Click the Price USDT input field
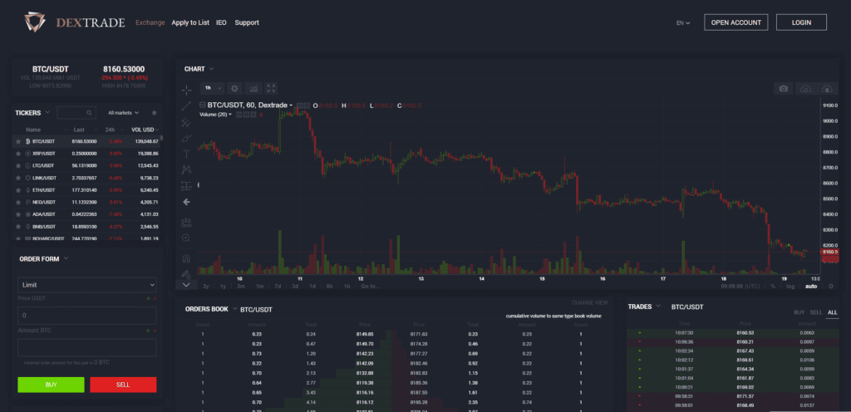851x412 pixels. 86,316
